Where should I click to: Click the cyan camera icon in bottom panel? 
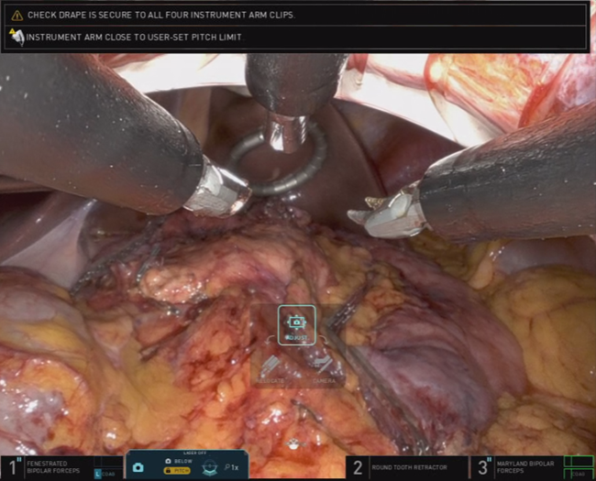(x=138, y=467)
